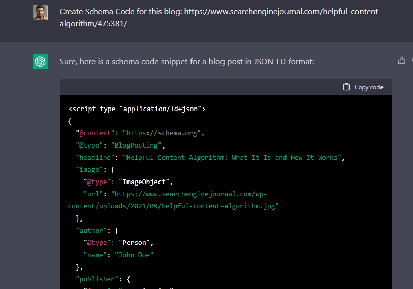The height and width of the screenshot is (289, 413).
Task: Click 'Create Schema Code for this blog' text
Action: tap(121, 12)
